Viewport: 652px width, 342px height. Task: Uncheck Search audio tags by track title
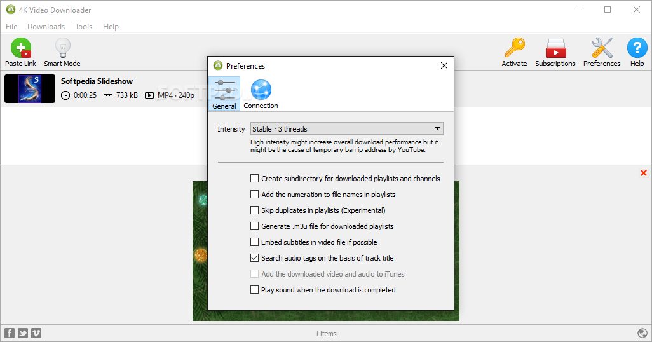254,258
